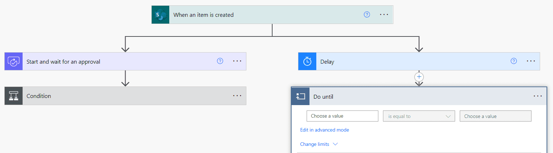Show help for Start and wait for approval
Image resolution: width=553 pixels, height=153 pixels.
point(220,61)
